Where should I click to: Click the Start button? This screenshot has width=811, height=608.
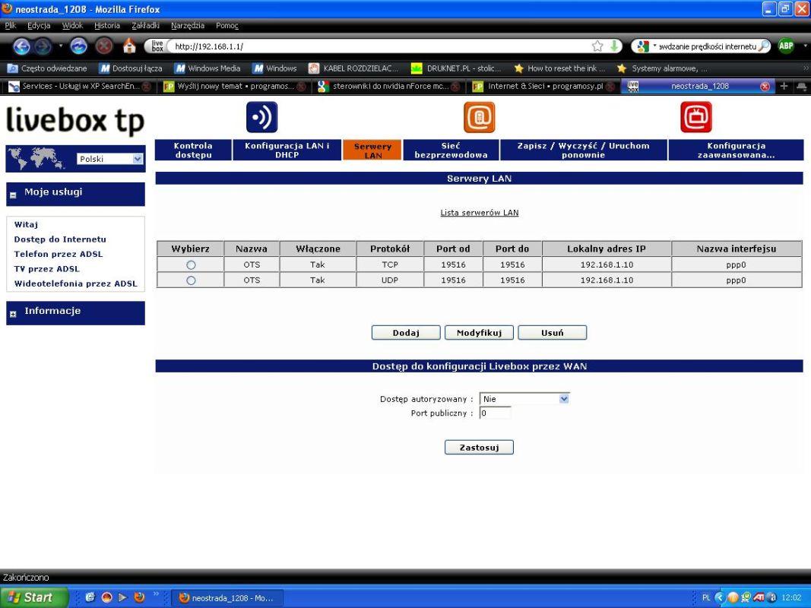coord(34,597)
